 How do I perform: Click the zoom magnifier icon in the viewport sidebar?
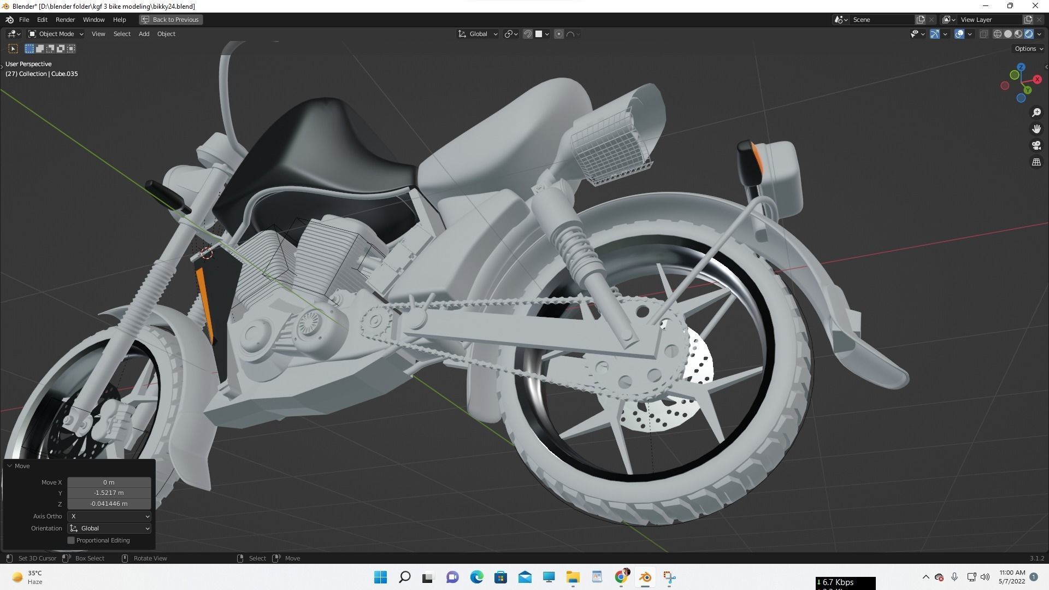[1036, 113]
